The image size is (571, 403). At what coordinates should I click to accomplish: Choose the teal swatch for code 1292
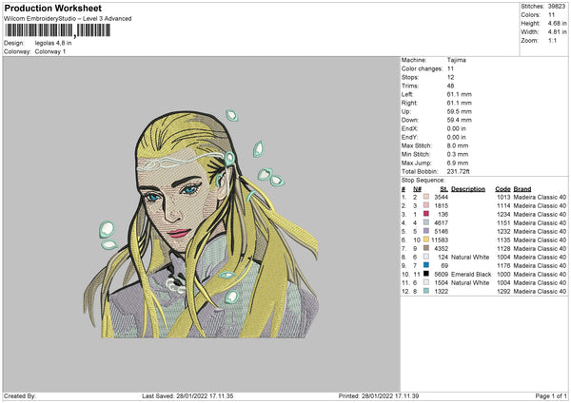(426, 291)
